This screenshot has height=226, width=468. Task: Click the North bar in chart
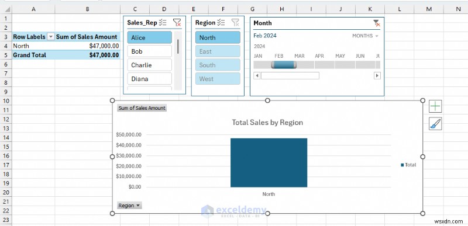(269, 162)
